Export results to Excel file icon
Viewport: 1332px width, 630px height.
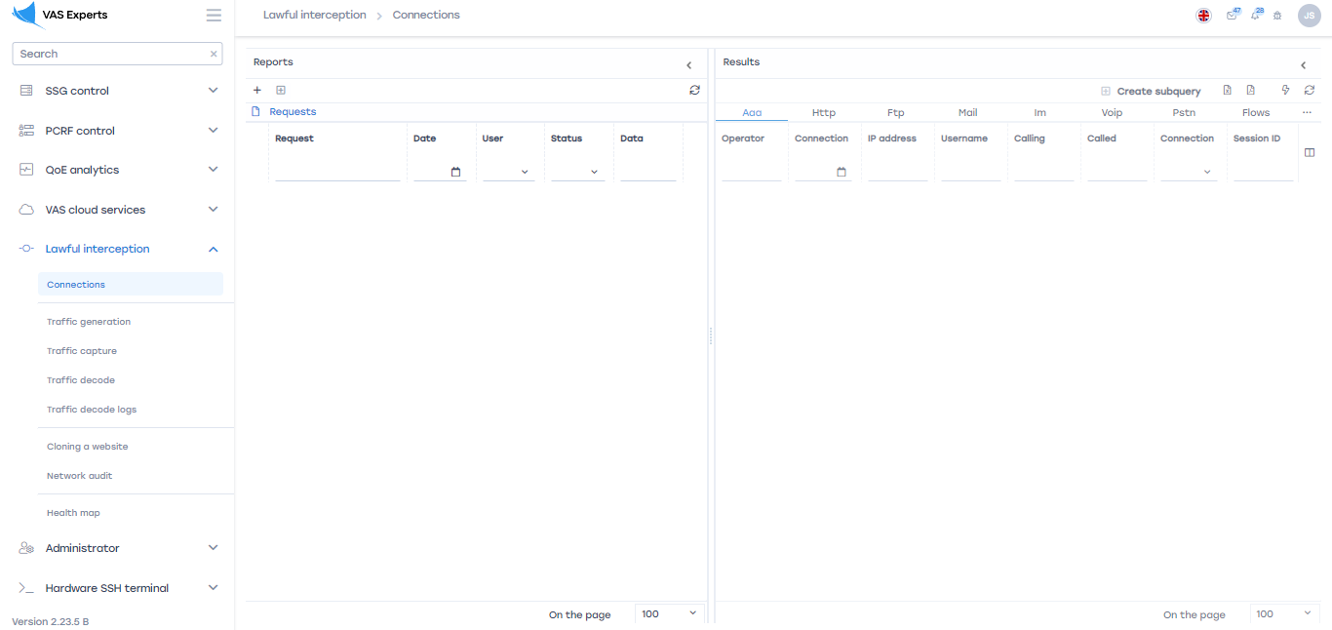(1228, 91)
